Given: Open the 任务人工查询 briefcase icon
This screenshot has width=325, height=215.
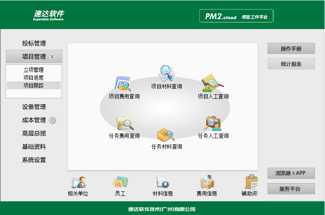Looking at the screenshot, I should [213, 123].
